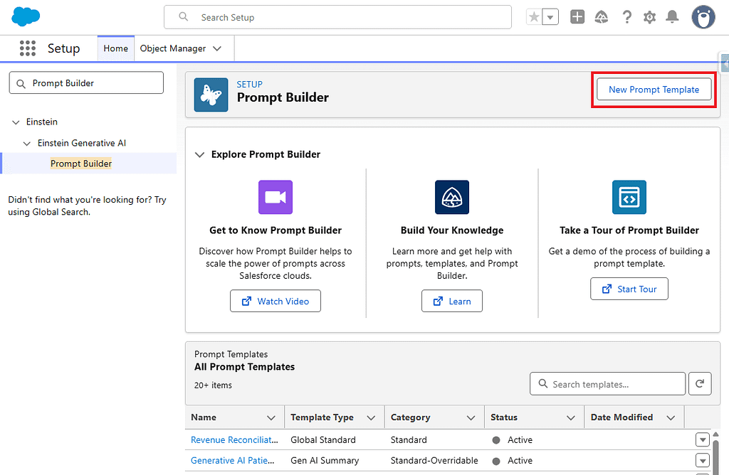Image resolution: width=729 pixels, height=475 pixels.
Task: Click the Global Standard cell
Action: (x=323, y=439)
